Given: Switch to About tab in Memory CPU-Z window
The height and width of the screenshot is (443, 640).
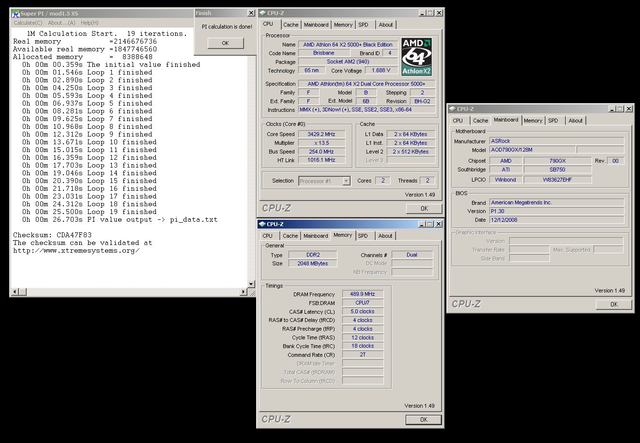Looking at the screenshot, I should coord(385,236).
